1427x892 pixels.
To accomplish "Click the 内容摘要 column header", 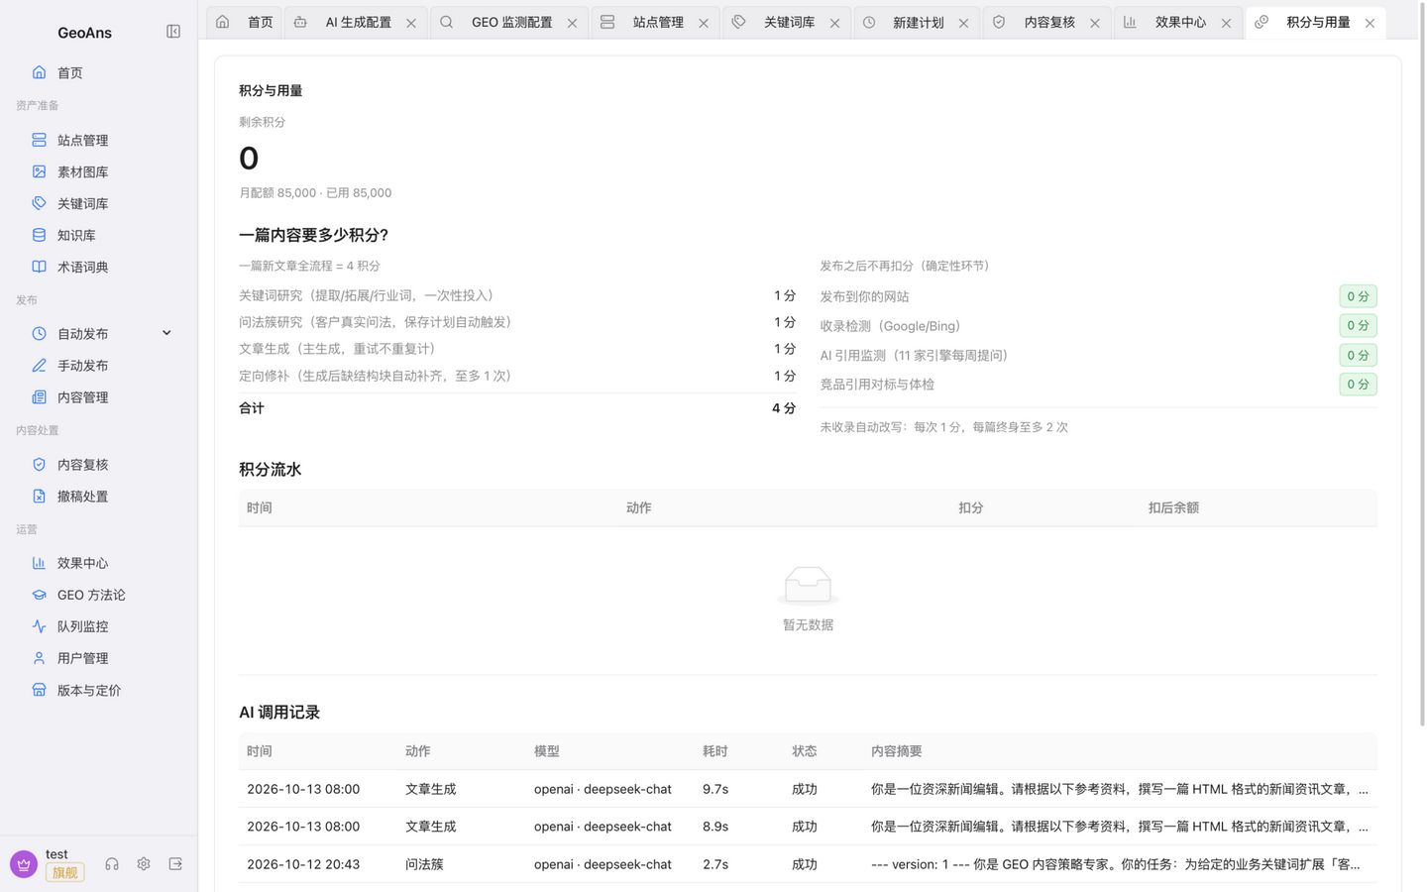I will 896,751.
